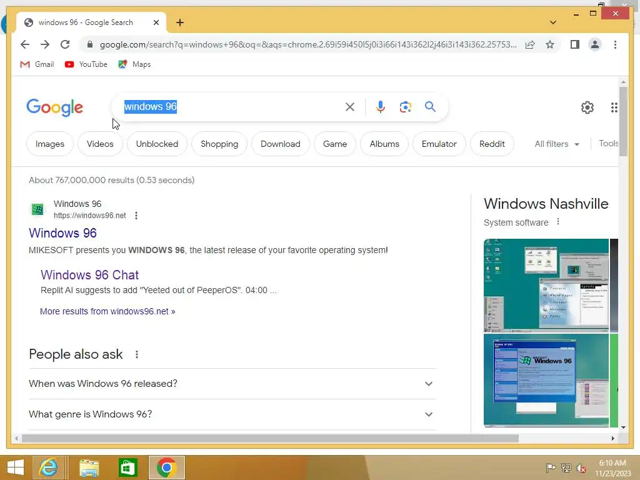Open the Windows 96 result title link
This screenshot has width=640, height=480.
click(63, 233)
